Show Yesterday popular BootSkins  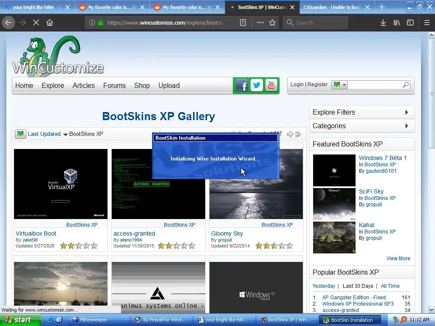pyautogui.click(x=324, y=286)
